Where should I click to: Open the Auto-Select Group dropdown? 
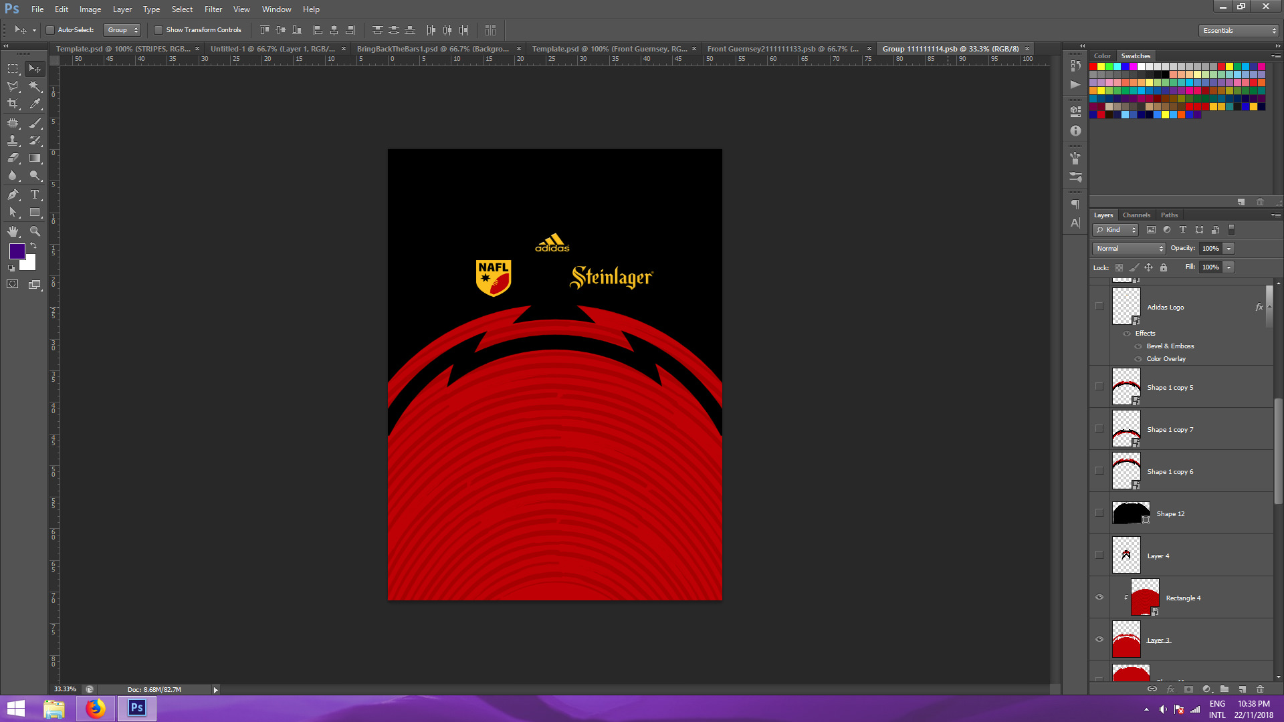point(122,30)
